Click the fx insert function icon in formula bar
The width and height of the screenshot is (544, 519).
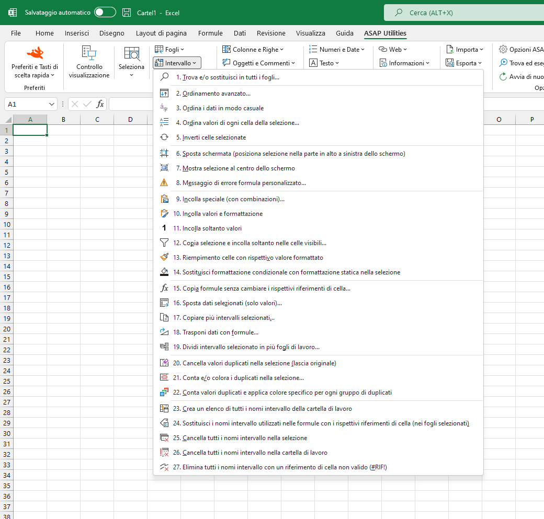point(100,104)
